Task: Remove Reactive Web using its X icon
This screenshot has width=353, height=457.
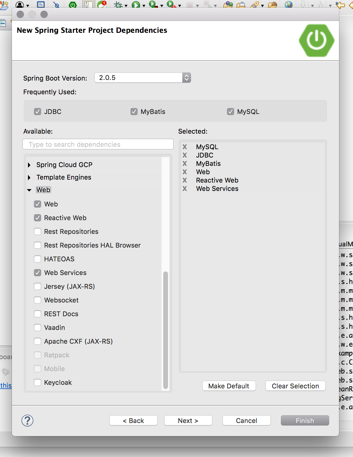Action: pos(185,180)
